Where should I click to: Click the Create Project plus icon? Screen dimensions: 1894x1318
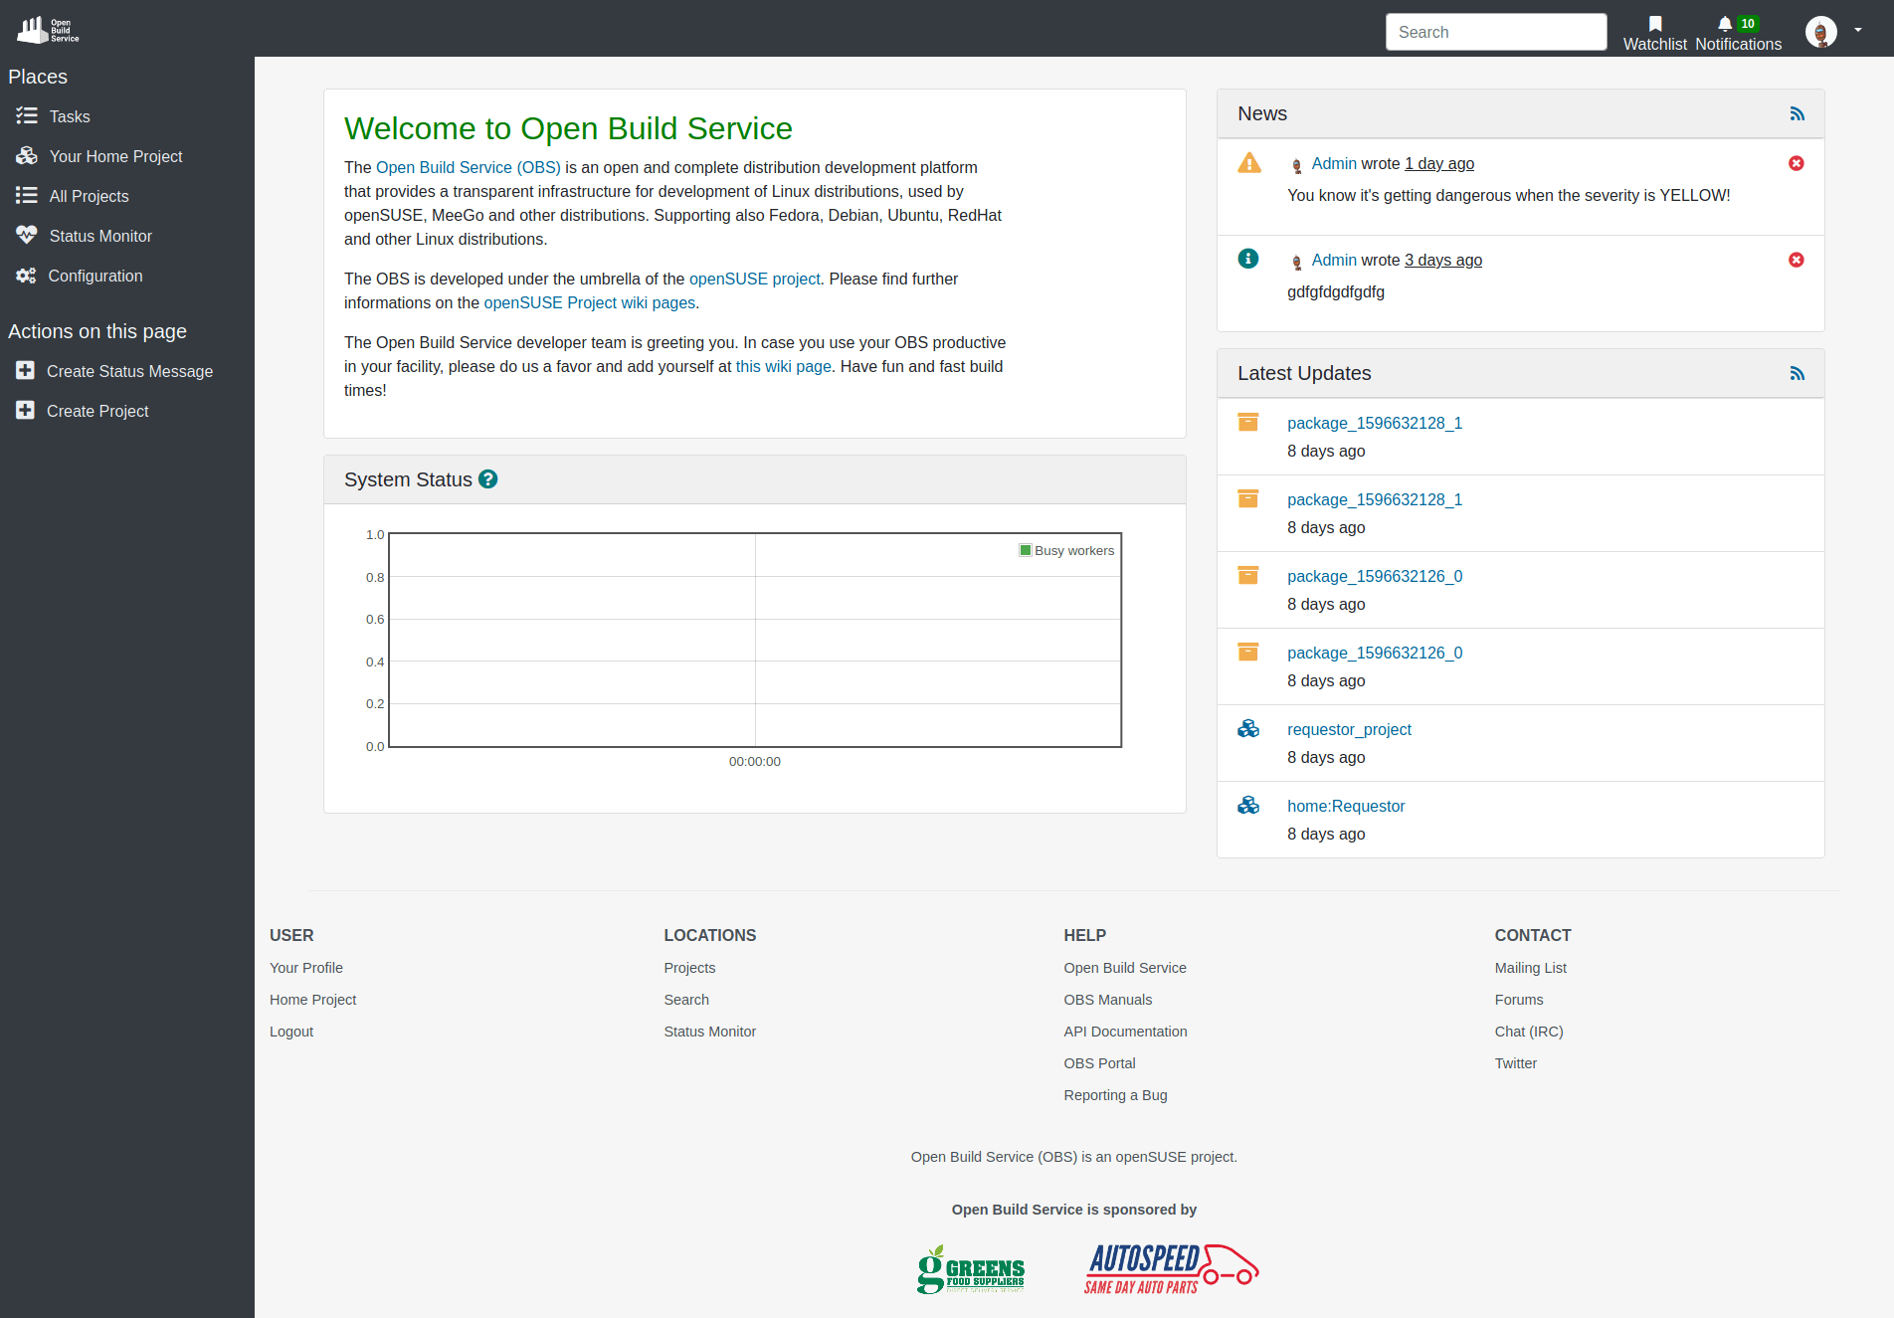point(24,410)
